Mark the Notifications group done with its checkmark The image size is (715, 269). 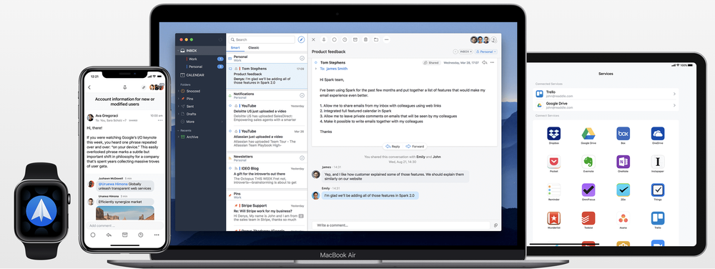point(302,95)
